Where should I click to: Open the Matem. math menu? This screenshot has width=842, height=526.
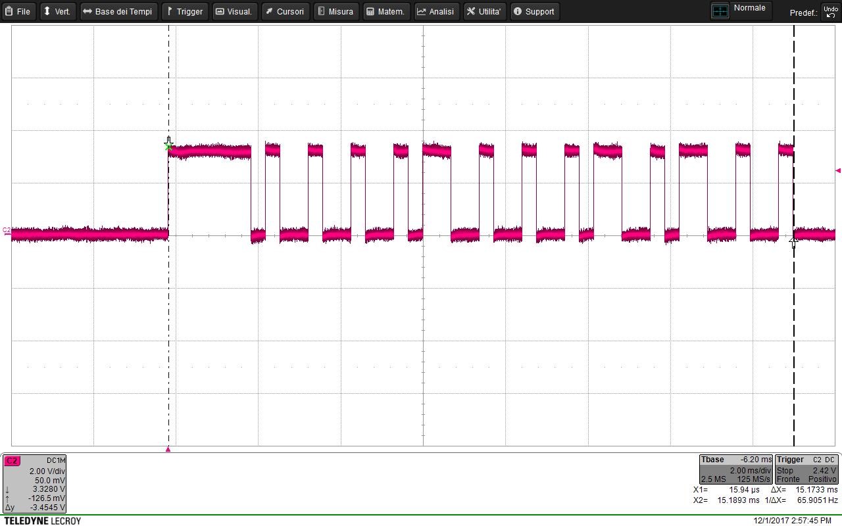(385, 12)
